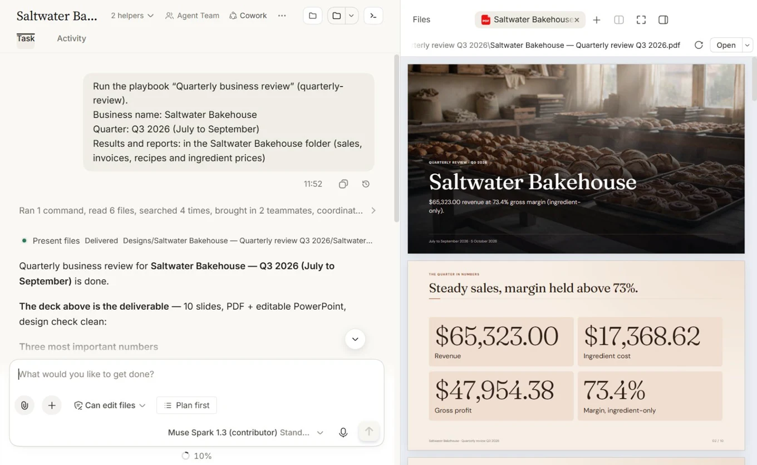757x465 pixels.
Task: Click the scroll-to-bottom chevron button
Action: click(x=355, y=339)
